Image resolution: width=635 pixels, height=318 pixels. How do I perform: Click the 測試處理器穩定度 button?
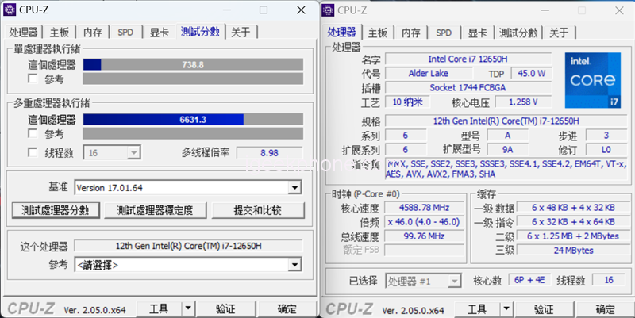[x=160, y=210]
